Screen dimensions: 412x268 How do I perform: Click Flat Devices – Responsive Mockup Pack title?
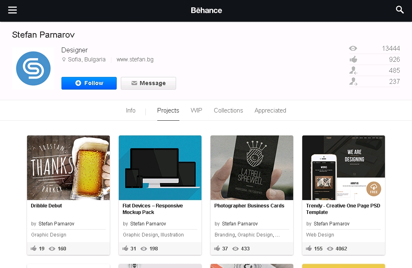point(152,209)
